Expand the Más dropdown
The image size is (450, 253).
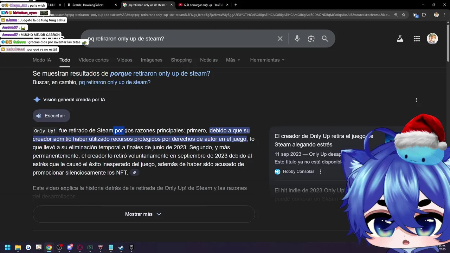coord(233,60)
